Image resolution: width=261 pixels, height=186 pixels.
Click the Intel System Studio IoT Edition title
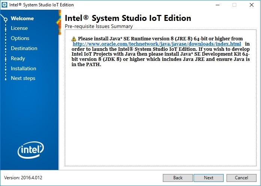[x=128, y=18]
